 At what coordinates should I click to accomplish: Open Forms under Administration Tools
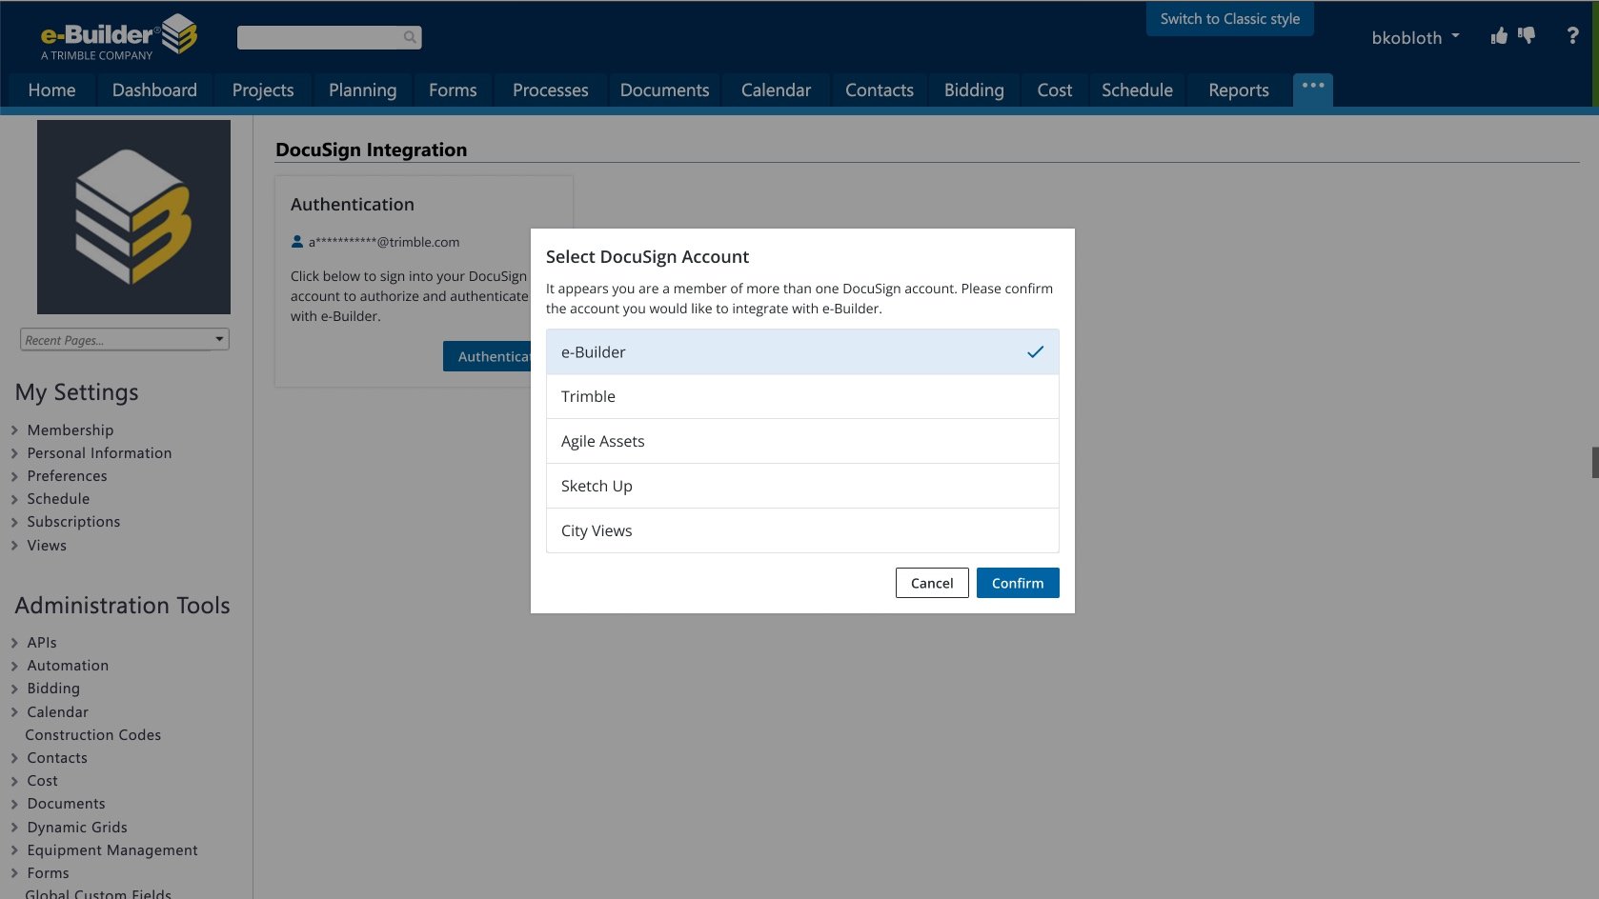(x=48, y=873)
